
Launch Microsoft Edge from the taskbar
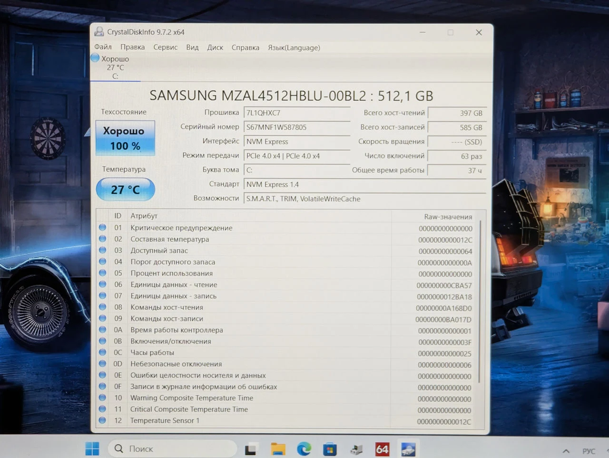tap(304, 449)
